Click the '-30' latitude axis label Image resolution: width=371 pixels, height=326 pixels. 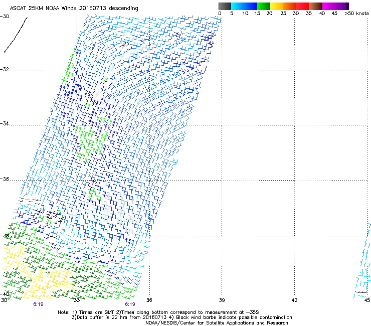pos(5,17)
